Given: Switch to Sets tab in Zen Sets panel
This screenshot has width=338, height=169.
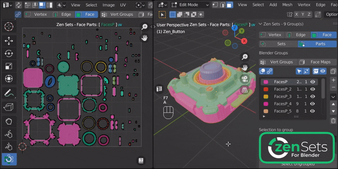Looking at the screenshot, I should [x=278, y=44].
